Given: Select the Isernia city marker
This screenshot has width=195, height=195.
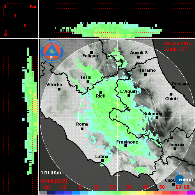Looking at the screenshot, I should click(x=175, y=149).
